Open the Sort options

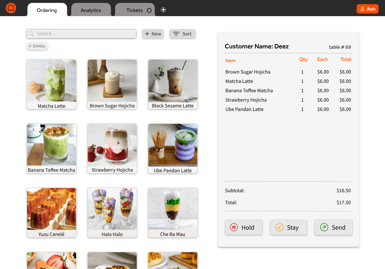point(182,34)
